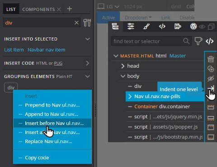Click the Master label in tree
Viewport: 217px width, 167px height.
click(178, 56)
